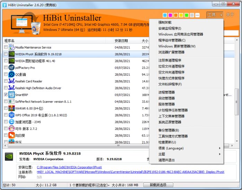This screenshot has height=190, width=242.
Task: Click the 向日葵 app icon
Action: click(x=11, y=135)
